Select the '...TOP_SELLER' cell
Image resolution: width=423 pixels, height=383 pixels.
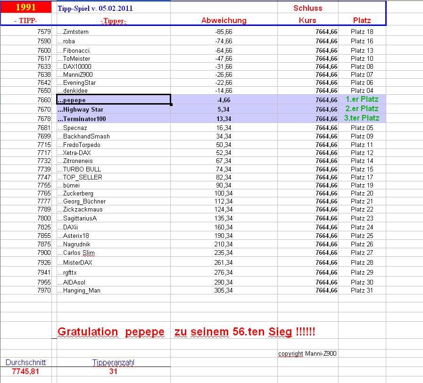114,177
